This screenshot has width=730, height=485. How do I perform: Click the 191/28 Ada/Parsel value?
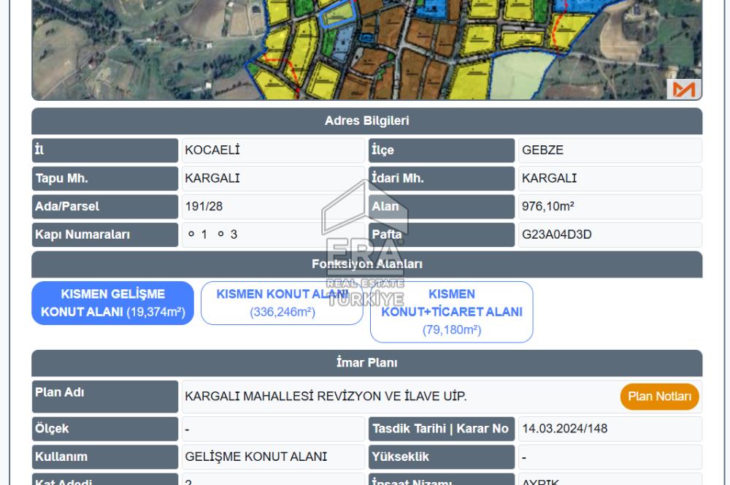273,207
